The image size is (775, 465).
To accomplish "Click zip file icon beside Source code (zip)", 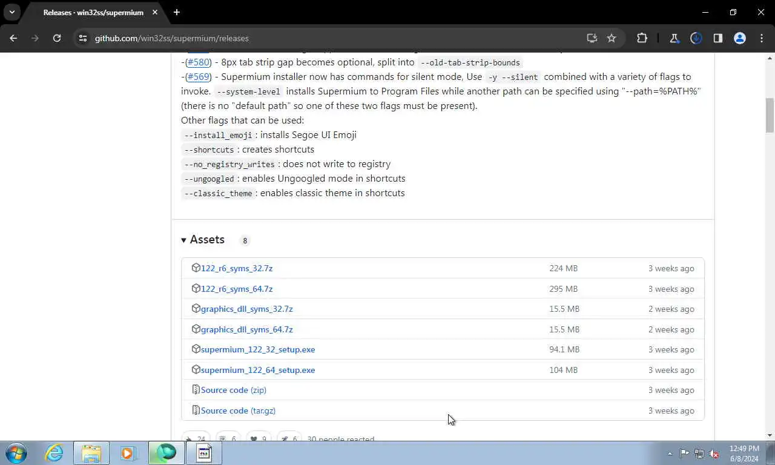I will [x=196, y=389].
